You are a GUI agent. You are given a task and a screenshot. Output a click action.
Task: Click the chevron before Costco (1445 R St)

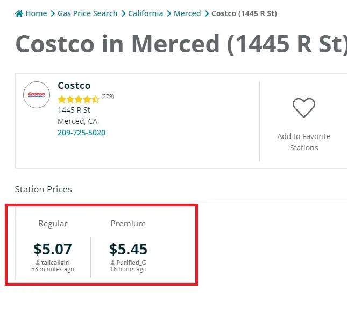click(x=207, y=13)
